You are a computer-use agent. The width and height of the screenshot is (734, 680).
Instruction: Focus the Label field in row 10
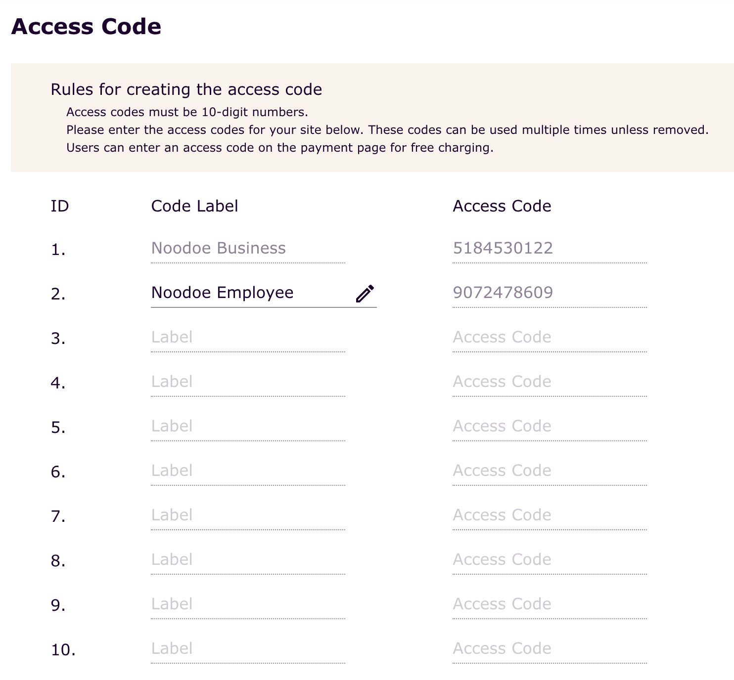tap(247, 649)
